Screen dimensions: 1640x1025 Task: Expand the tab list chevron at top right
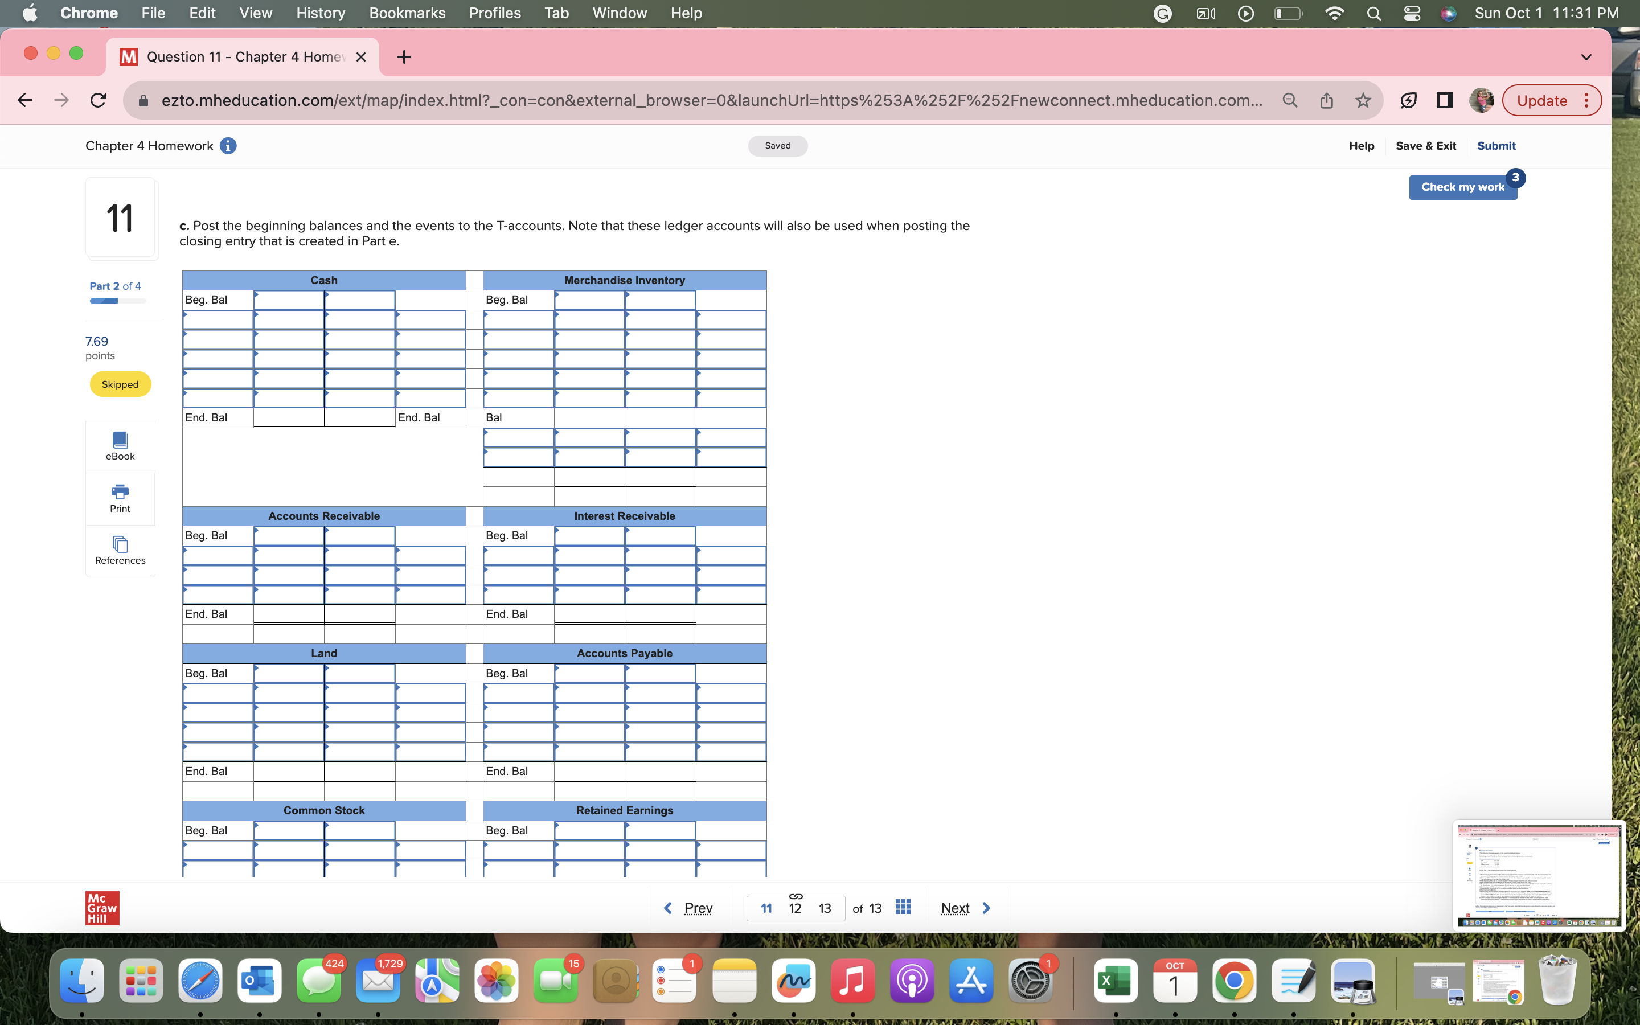pyautogui.click(x=1585, y=56)
